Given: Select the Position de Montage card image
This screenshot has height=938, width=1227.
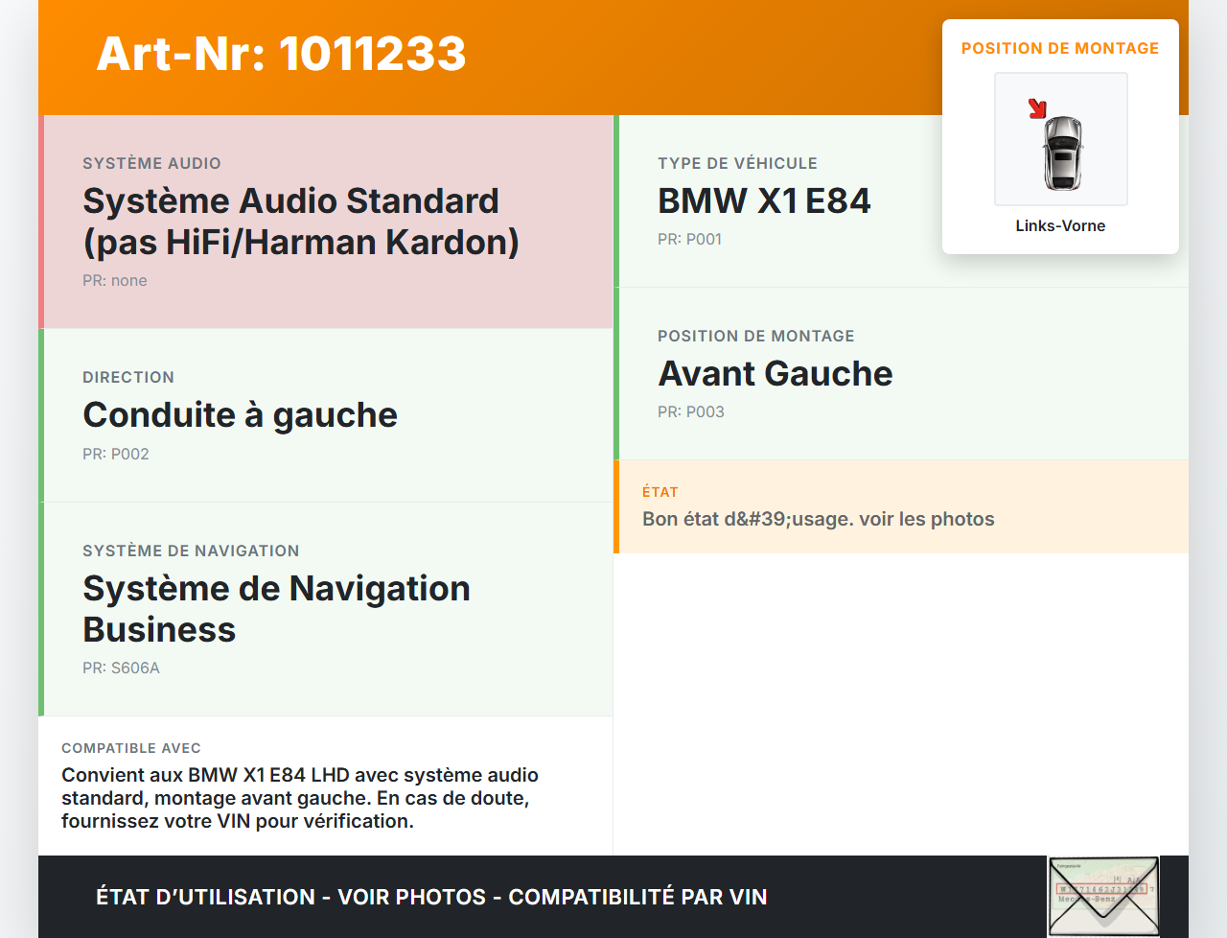Looking at the screenshot, I should 1060,139.
